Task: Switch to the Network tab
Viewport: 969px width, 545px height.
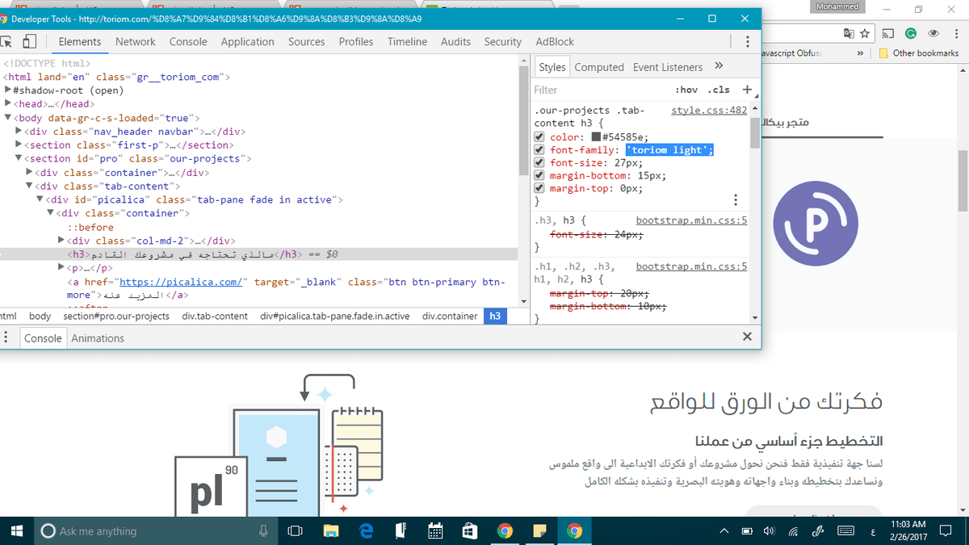Action: [135, 42]
